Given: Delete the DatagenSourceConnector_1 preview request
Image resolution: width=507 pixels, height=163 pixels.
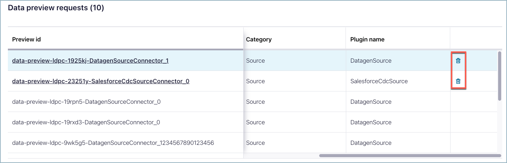Looking at the screenshot, I should [x=458, y=61].
